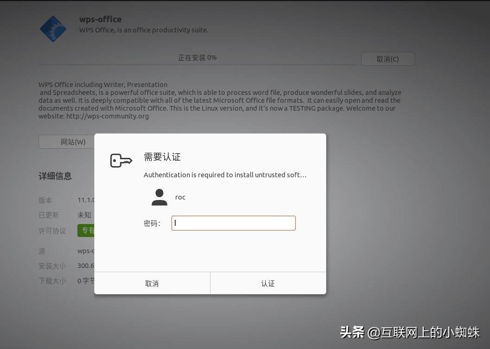This screenshot has width=490, height=349.
Task: Click the green 专有 license badge
Action: (86, 231)
